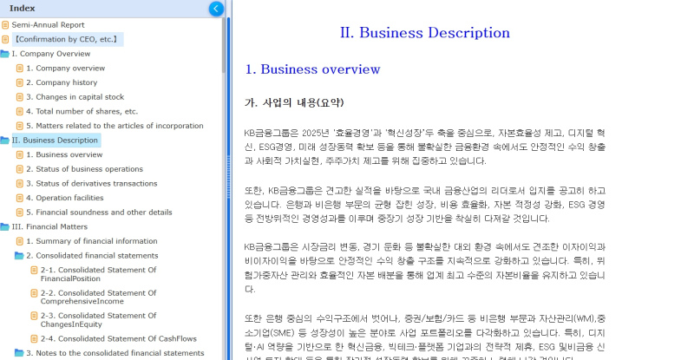This screenshot has width=694, height=360.
Task: Click the Index panel vertical scrollbar
Action: [x=226, y=173]
